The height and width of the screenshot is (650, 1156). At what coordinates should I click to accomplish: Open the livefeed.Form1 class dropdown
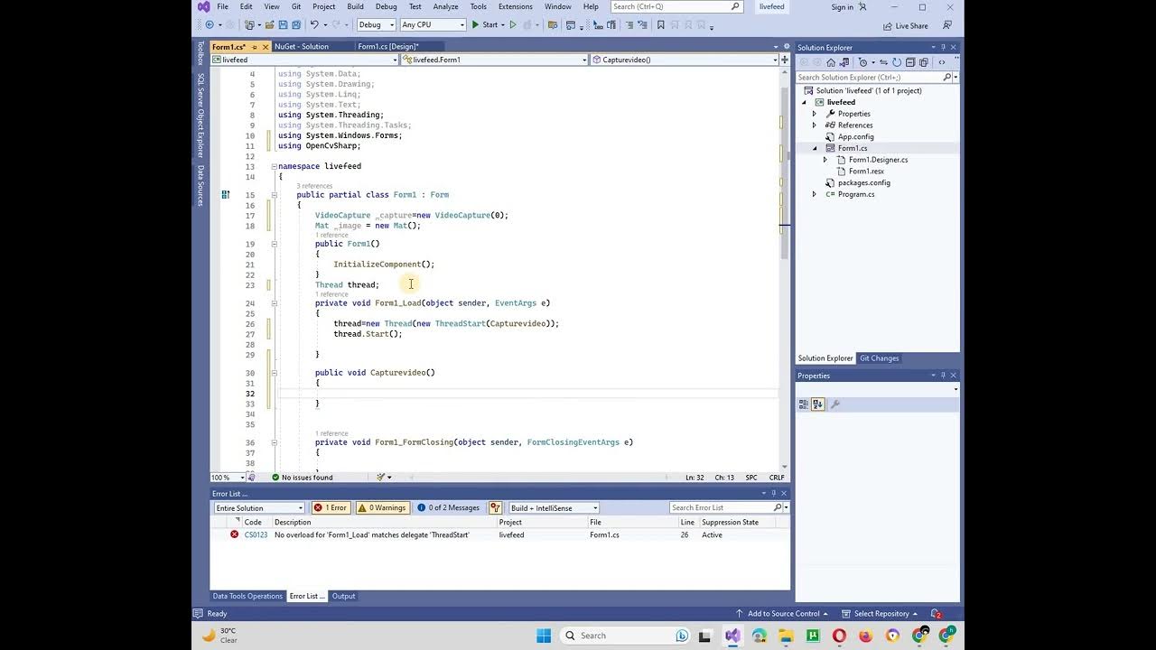tap(494, 60)
